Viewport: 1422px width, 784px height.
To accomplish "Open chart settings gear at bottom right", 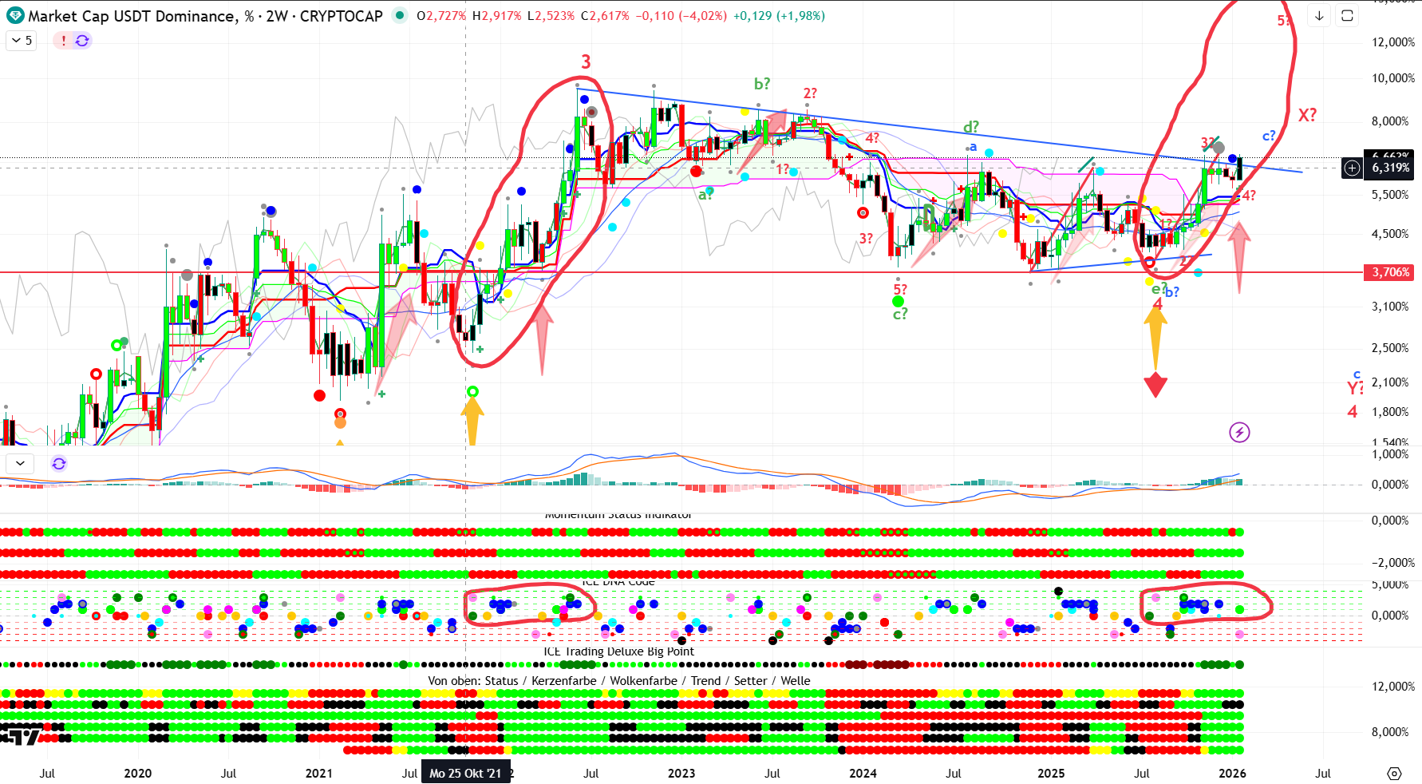I will pos(1394,773).
